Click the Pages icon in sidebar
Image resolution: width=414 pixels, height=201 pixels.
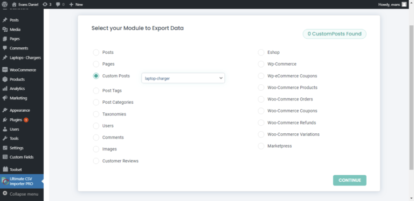[x=5, y=39]
